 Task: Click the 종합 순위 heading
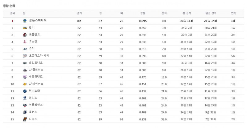[9, 6]
